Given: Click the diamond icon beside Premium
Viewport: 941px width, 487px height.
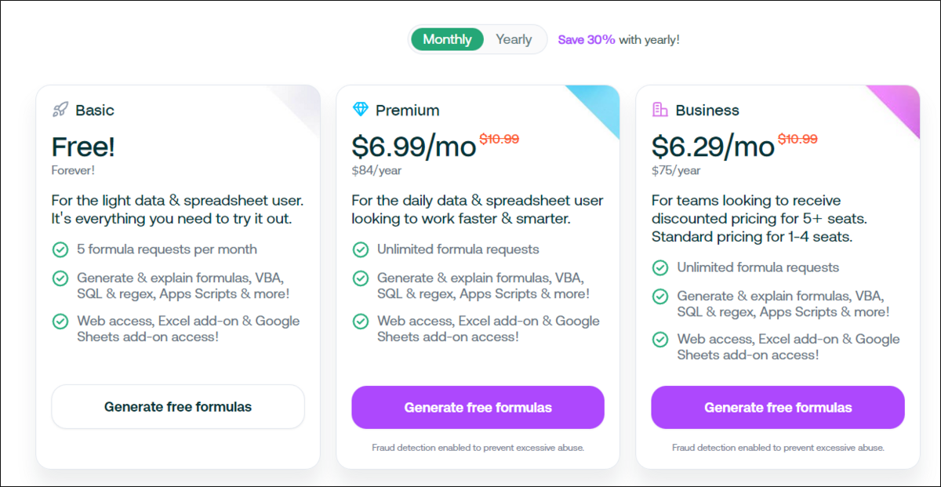Looking at the screenshot, I should click(360, 110).
